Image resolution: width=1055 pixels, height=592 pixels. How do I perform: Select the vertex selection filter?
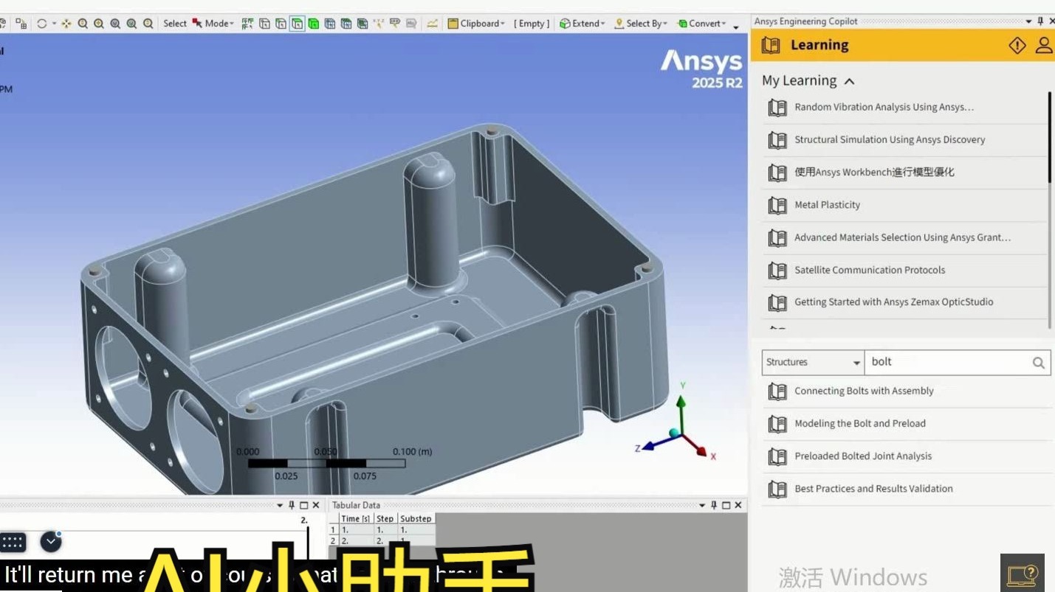coord(265,23)
